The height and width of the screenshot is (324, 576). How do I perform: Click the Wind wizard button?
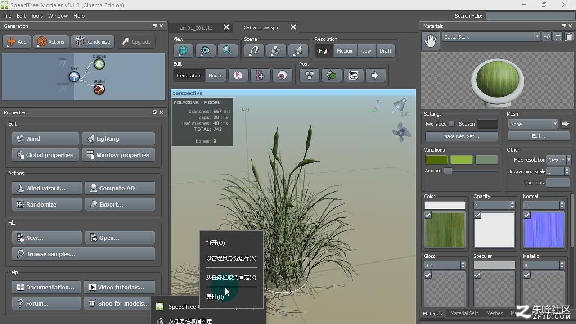[x=47, y=188]
